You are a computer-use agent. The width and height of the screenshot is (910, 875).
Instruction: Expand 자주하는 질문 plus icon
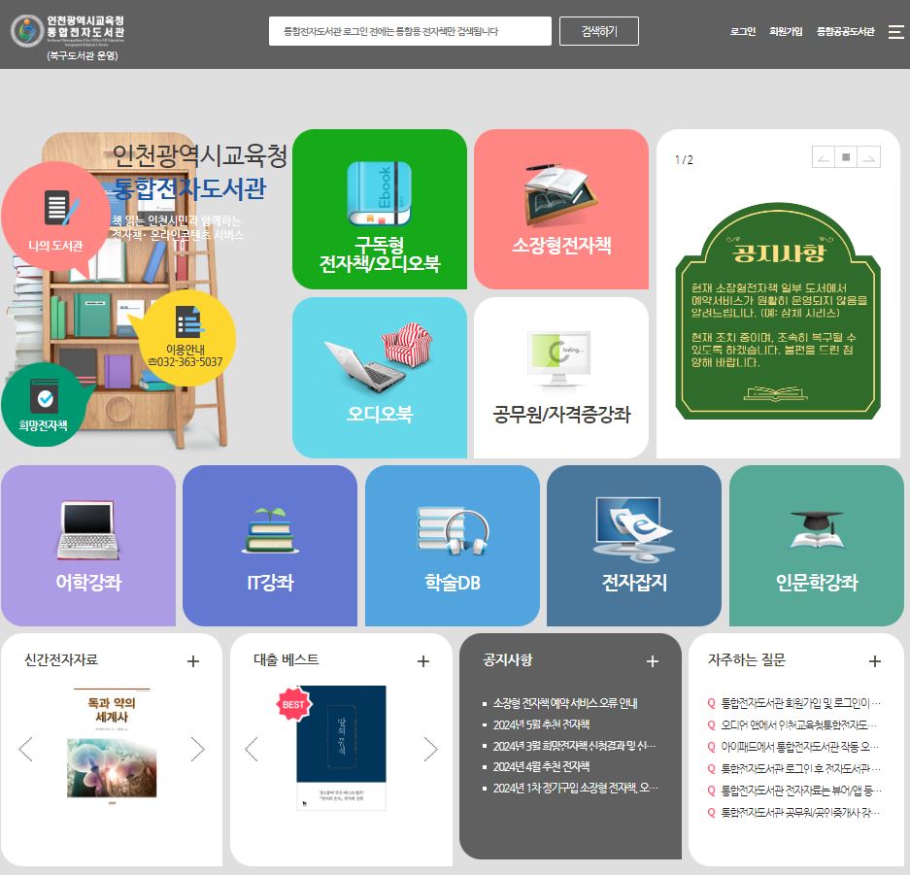(x=874, y=661)
